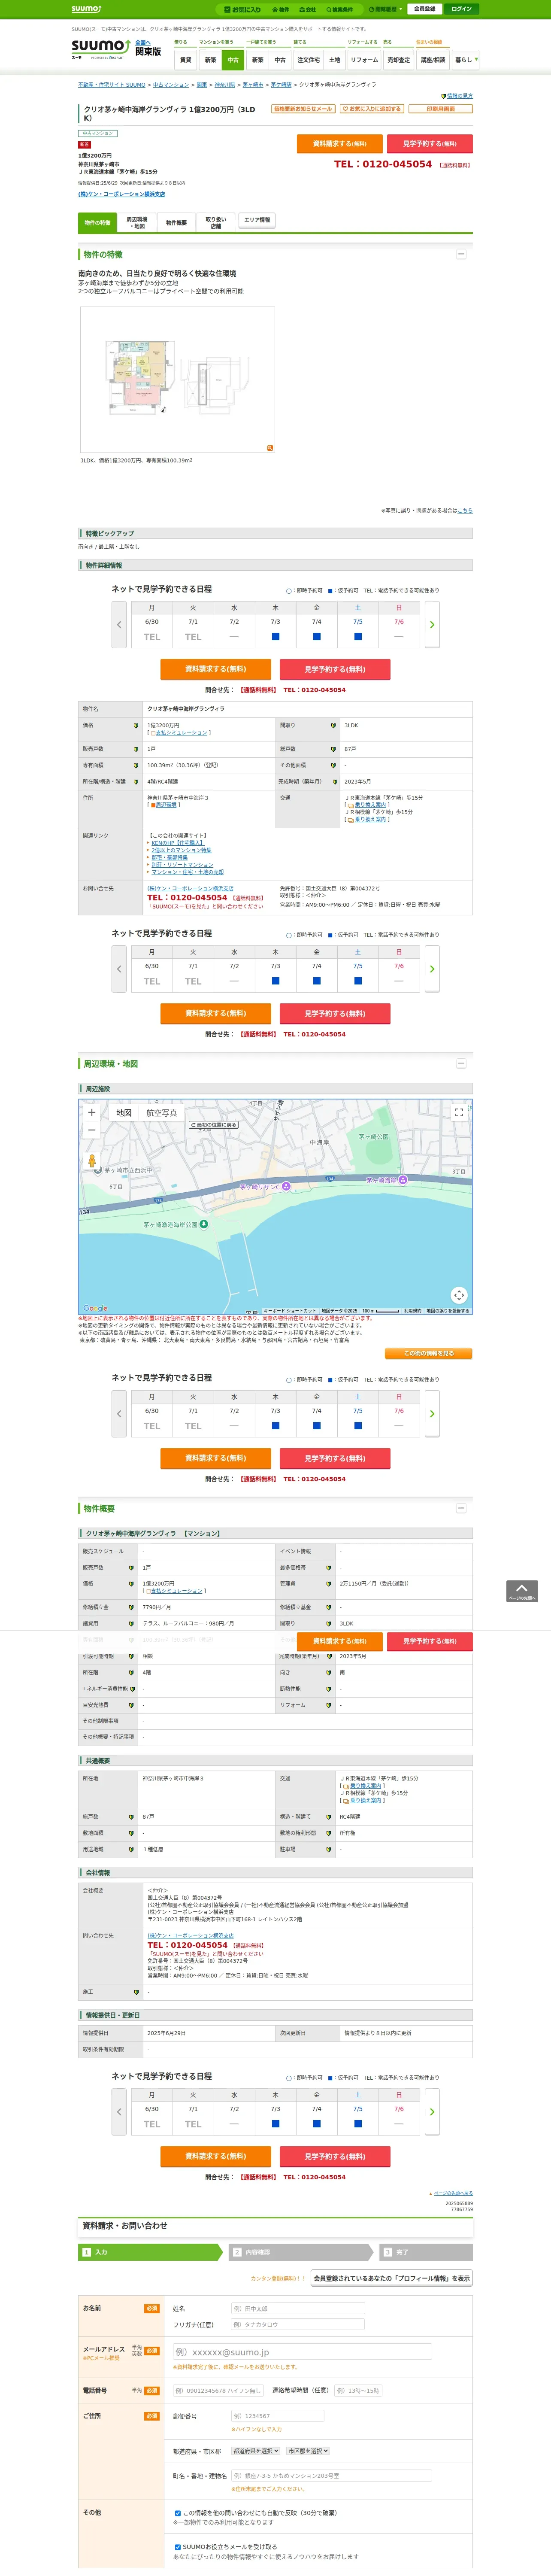Viewport: 551px width, 2576px height.
Task: Switch to the 物件概要 tab
Action: 176,222
